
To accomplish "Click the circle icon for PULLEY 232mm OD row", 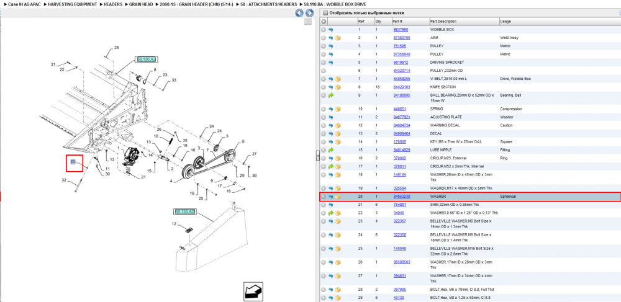I will point(324,71).
